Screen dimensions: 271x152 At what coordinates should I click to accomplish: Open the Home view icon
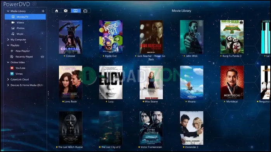pyautogui.click(x=57, y=11)
